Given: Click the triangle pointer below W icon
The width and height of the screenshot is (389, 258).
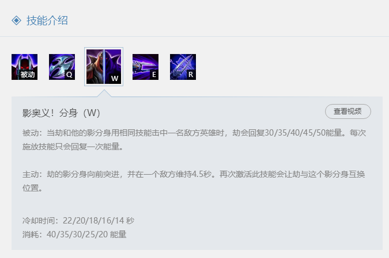Looking at the screenshot, I should (104, 94).
